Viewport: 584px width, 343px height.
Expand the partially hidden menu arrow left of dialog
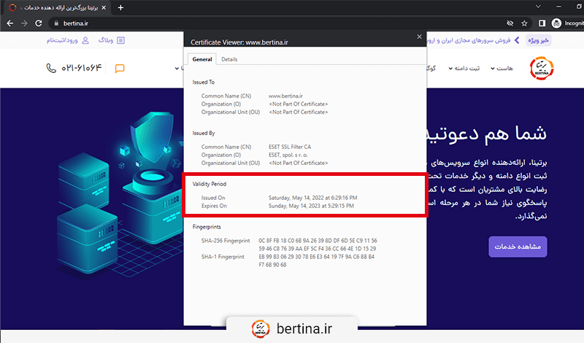point(177,69)
